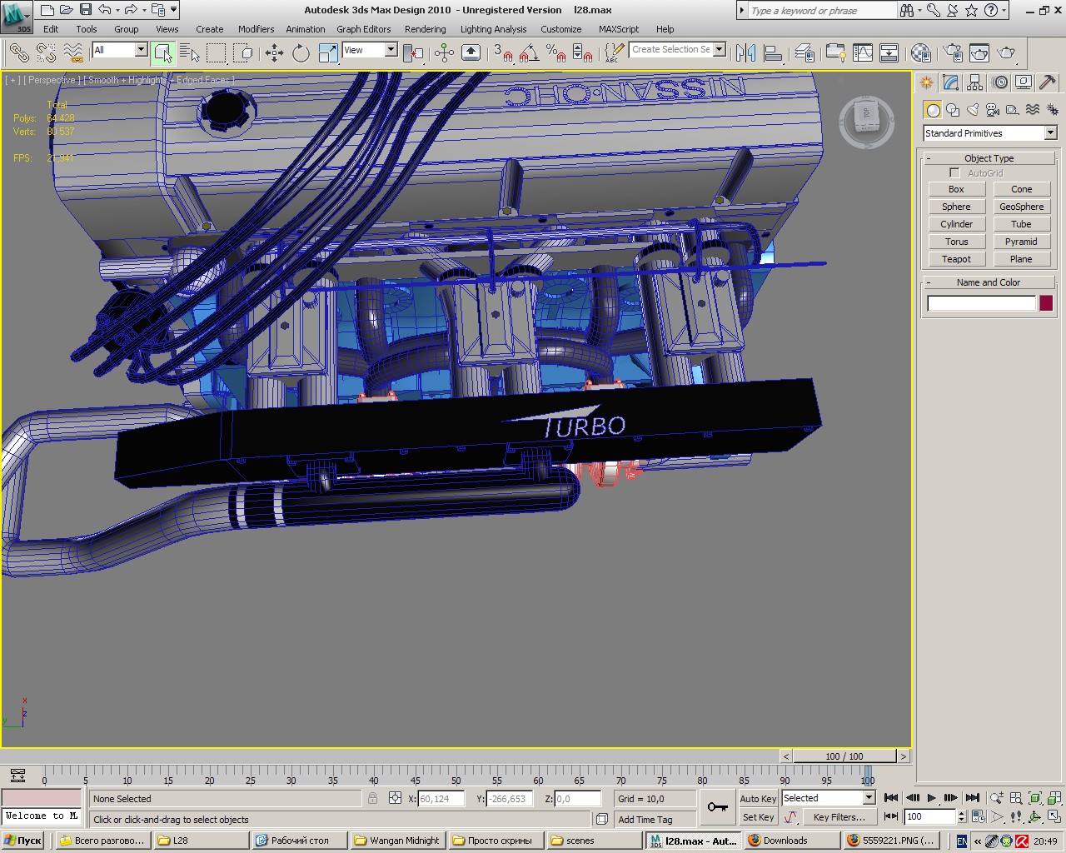Open the Пуск start button
1066x853 pixels.
point(22,841)
